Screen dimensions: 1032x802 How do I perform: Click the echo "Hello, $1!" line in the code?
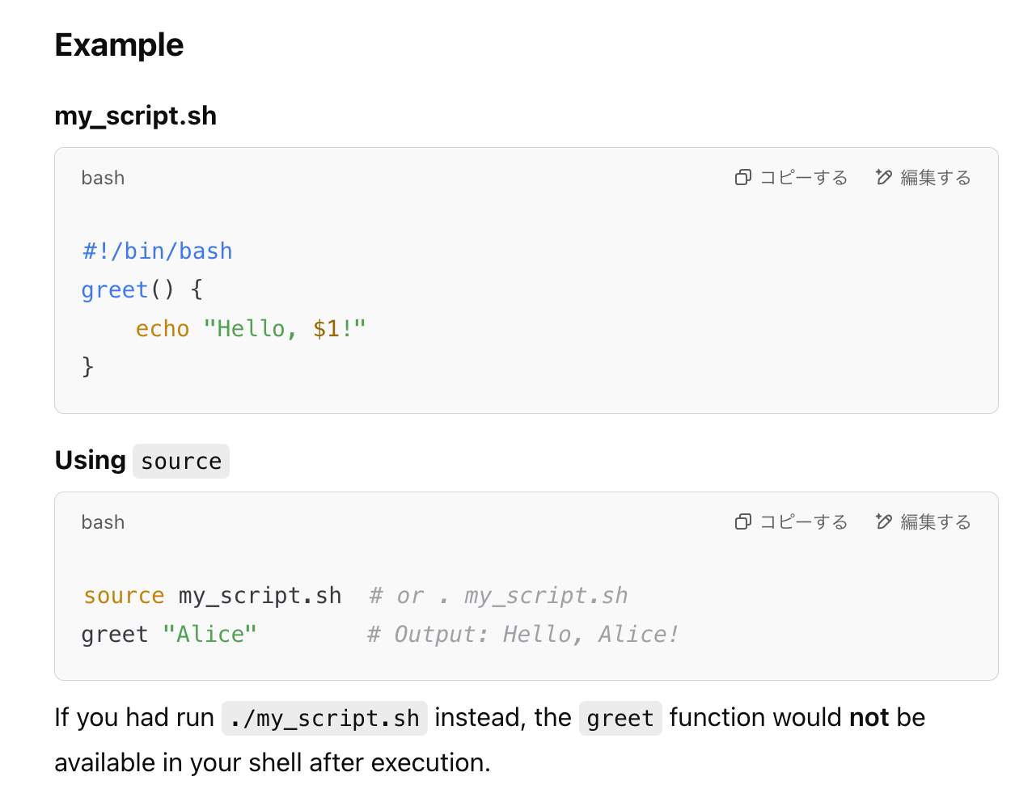click(x=251, y=328)
